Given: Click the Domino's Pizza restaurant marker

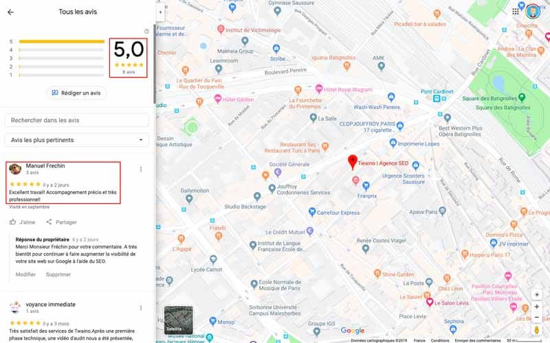Looking at the screenshot, I should (x=514, y=225).
